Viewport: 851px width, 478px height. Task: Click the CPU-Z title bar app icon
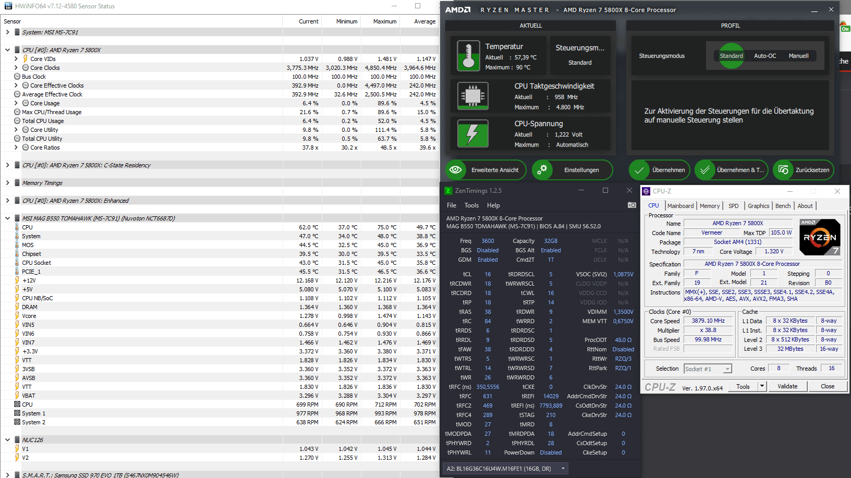pos(646,191)
